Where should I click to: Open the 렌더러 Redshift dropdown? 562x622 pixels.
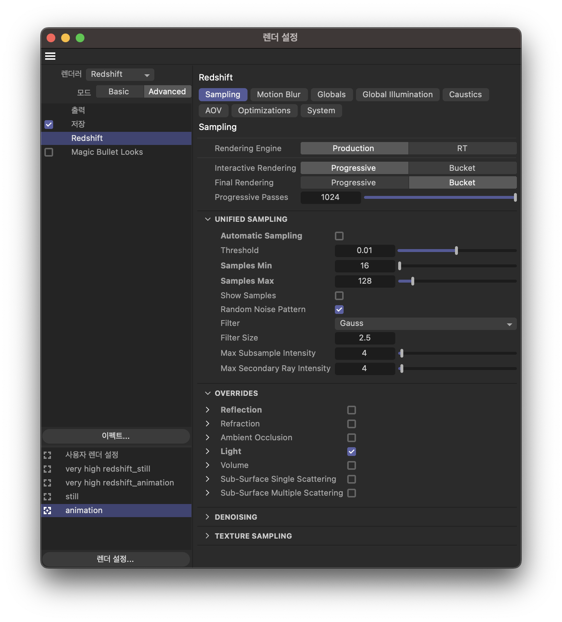tap(120, 74)
